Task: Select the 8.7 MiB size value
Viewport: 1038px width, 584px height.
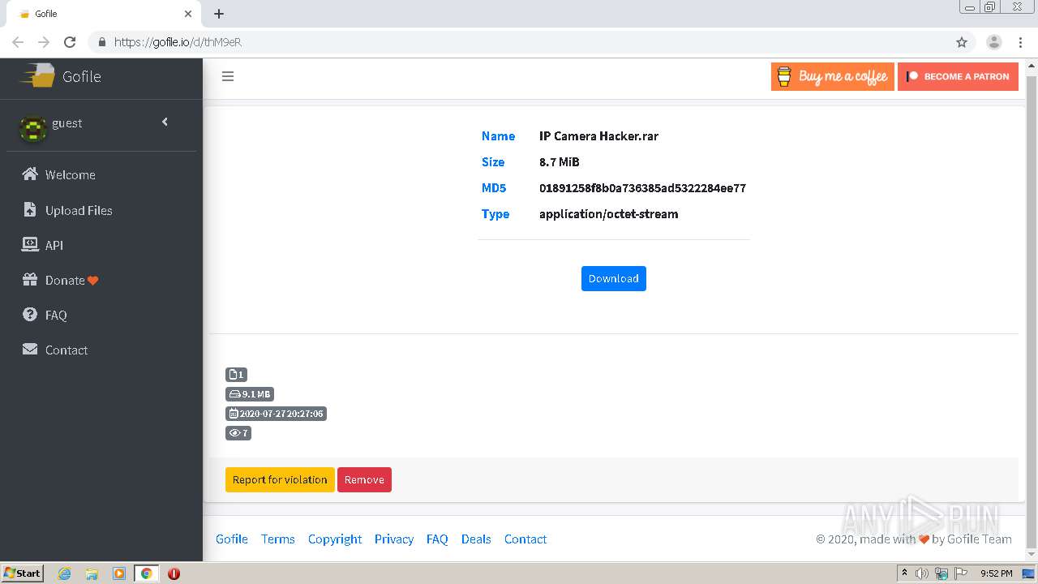Action: point(560,162)
